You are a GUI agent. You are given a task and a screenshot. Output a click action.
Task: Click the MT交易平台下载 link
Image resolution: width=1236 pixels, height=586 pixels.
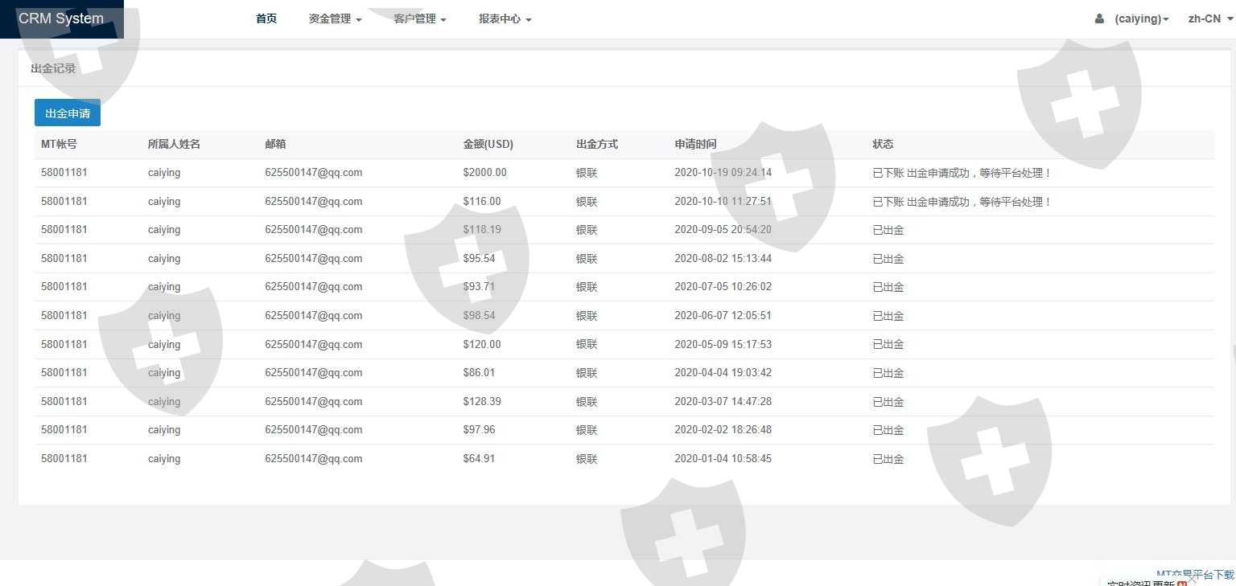click(1194, 574)
